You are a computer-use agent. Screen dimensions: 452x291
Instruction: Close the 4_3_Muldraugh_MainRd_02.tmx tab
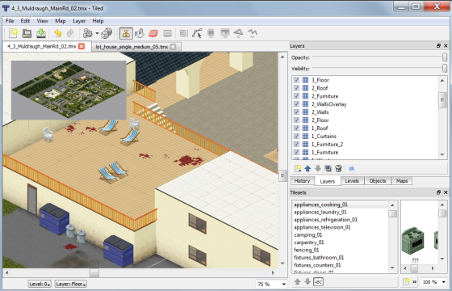82,46
